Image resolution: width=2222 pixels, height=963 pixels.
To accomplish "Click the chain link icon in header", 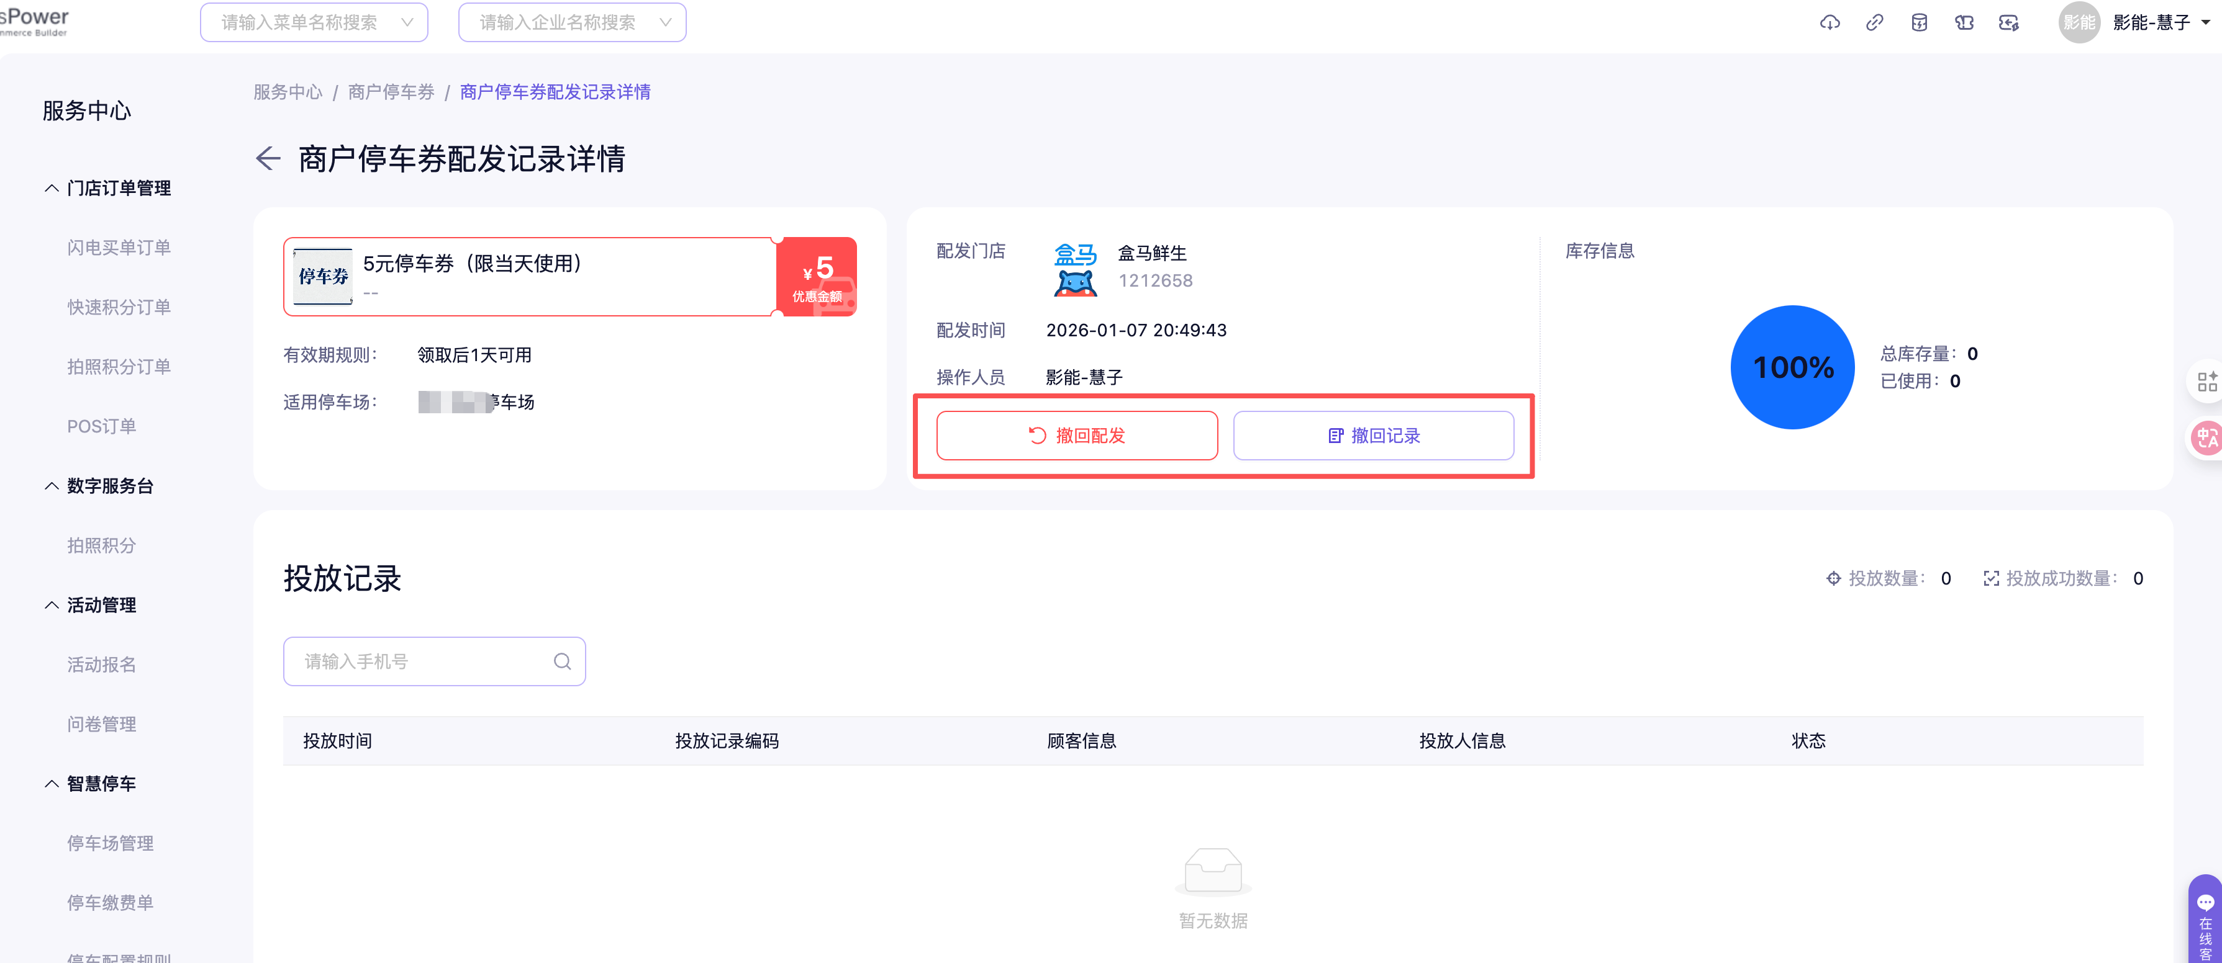I will [1874, 22].
